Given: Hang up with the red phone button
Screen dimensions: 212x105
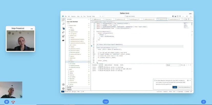Looking at the screenshot, I should (13, 102).
